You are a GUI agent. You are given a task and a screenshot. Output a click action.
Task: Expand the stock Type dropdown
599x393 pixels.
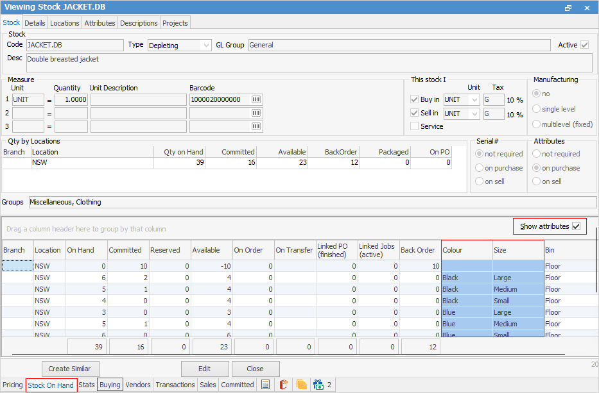click(x=205, y=46)
